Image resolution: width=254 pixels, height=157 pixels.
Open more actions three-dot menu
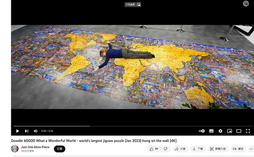pos(251,149)
